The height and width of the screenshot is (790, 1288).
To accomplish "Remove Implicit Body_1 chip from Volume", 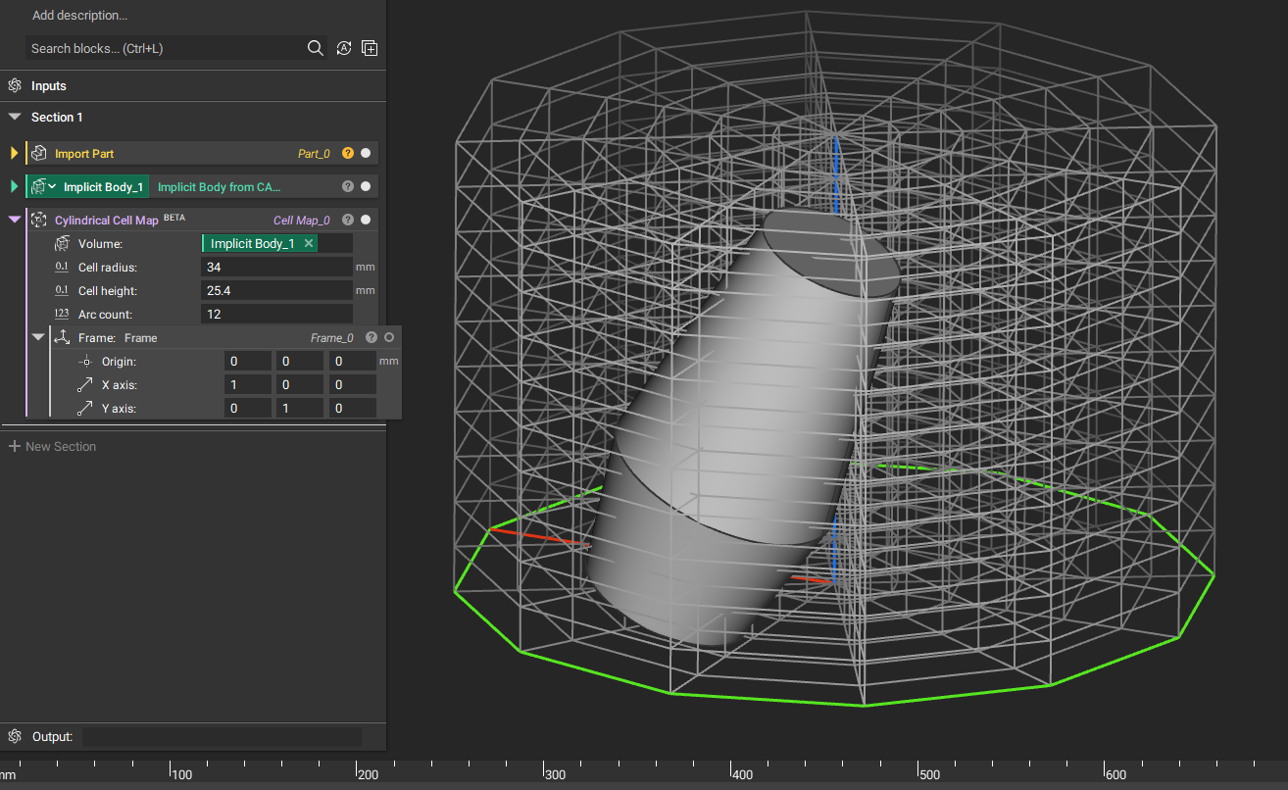I will [309, 243].
